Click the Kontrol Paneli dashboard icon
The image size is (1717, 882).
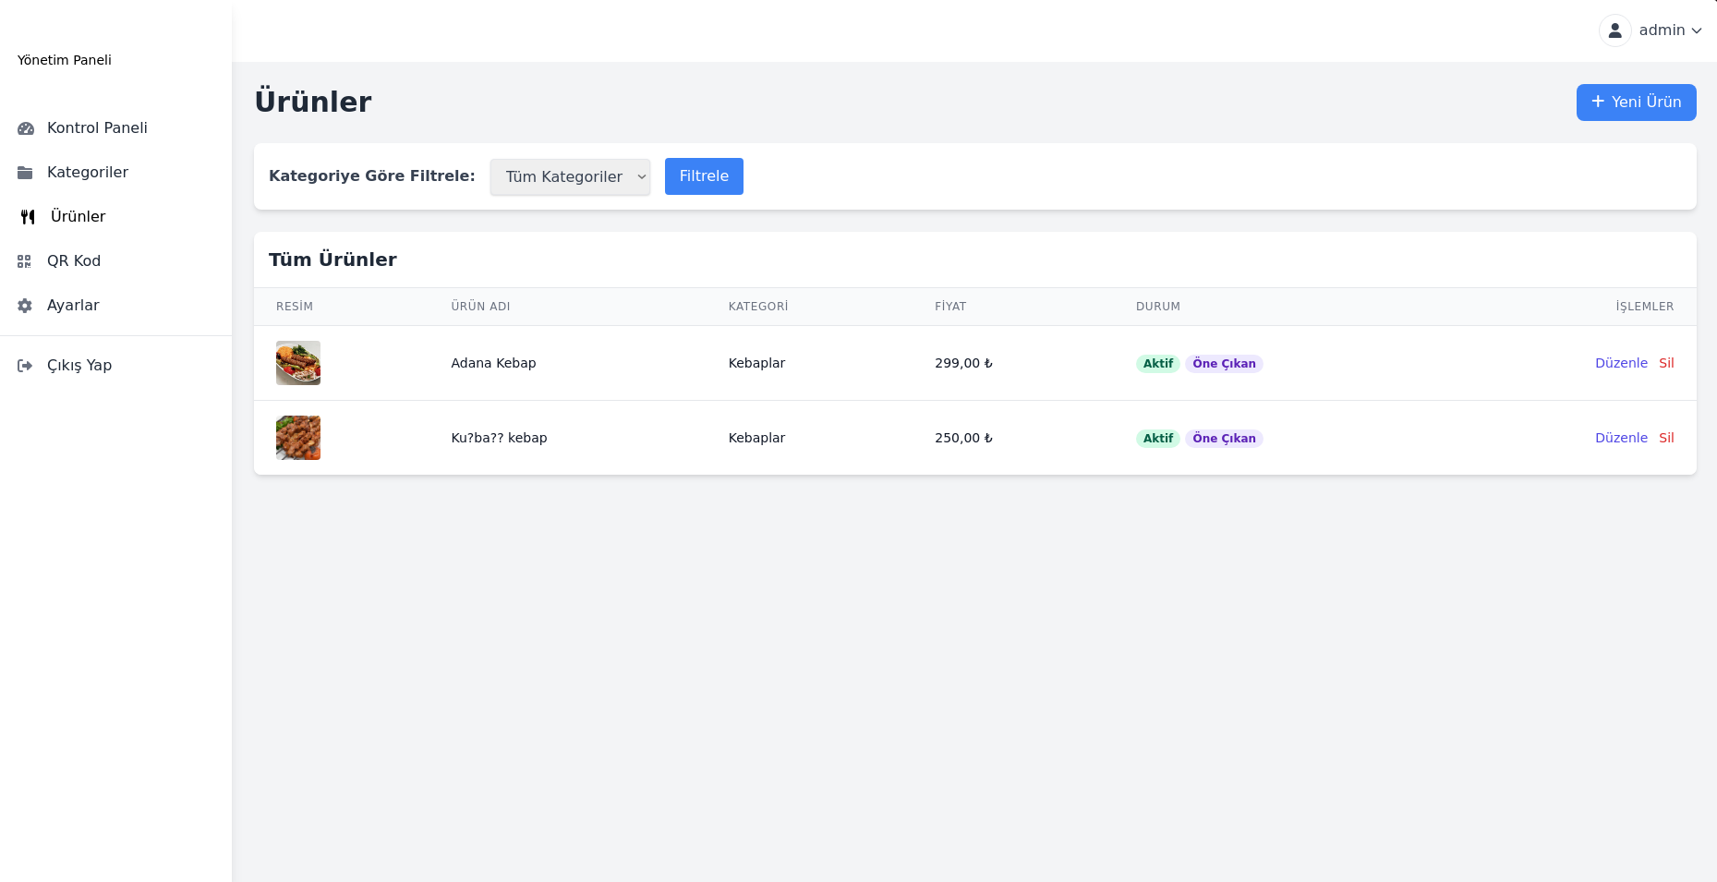coord(26,128)
